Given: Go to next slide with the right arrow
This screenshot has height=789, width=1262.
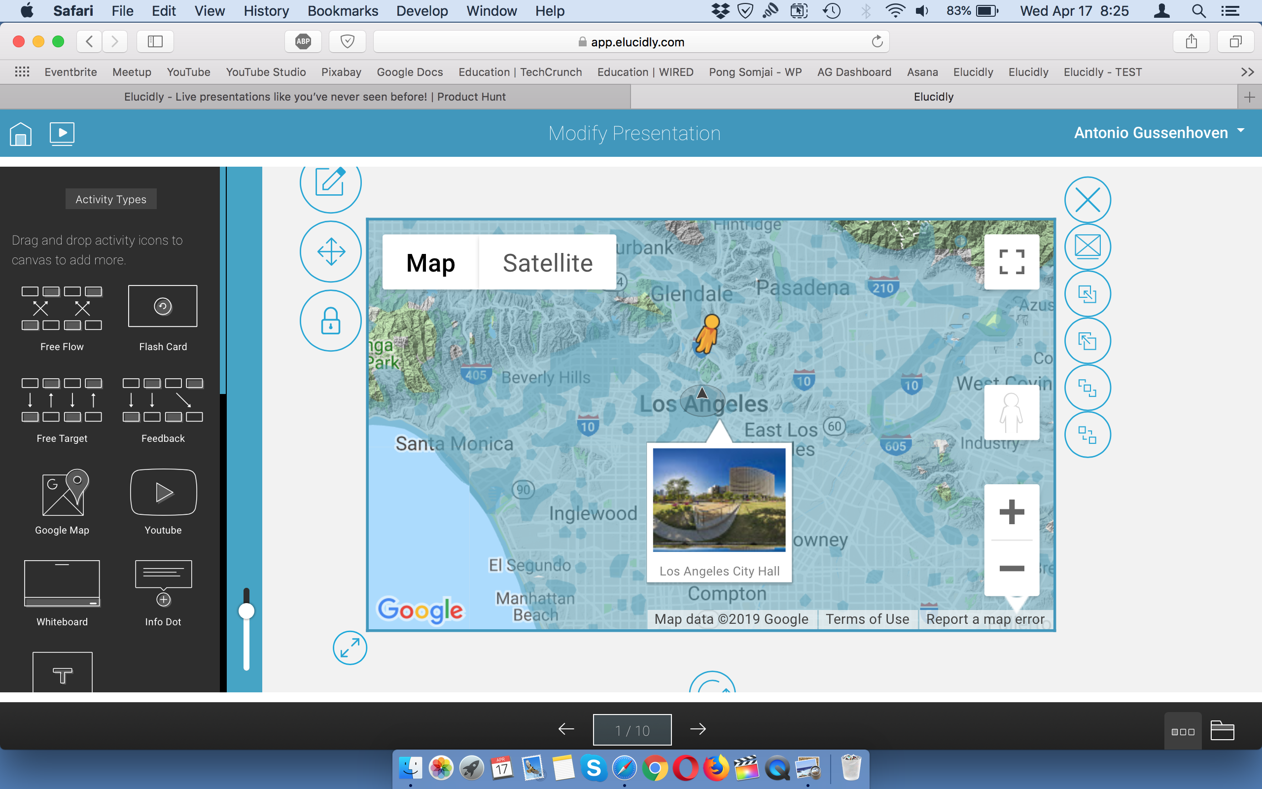Looking at the screenshot, I should point(698,729).
